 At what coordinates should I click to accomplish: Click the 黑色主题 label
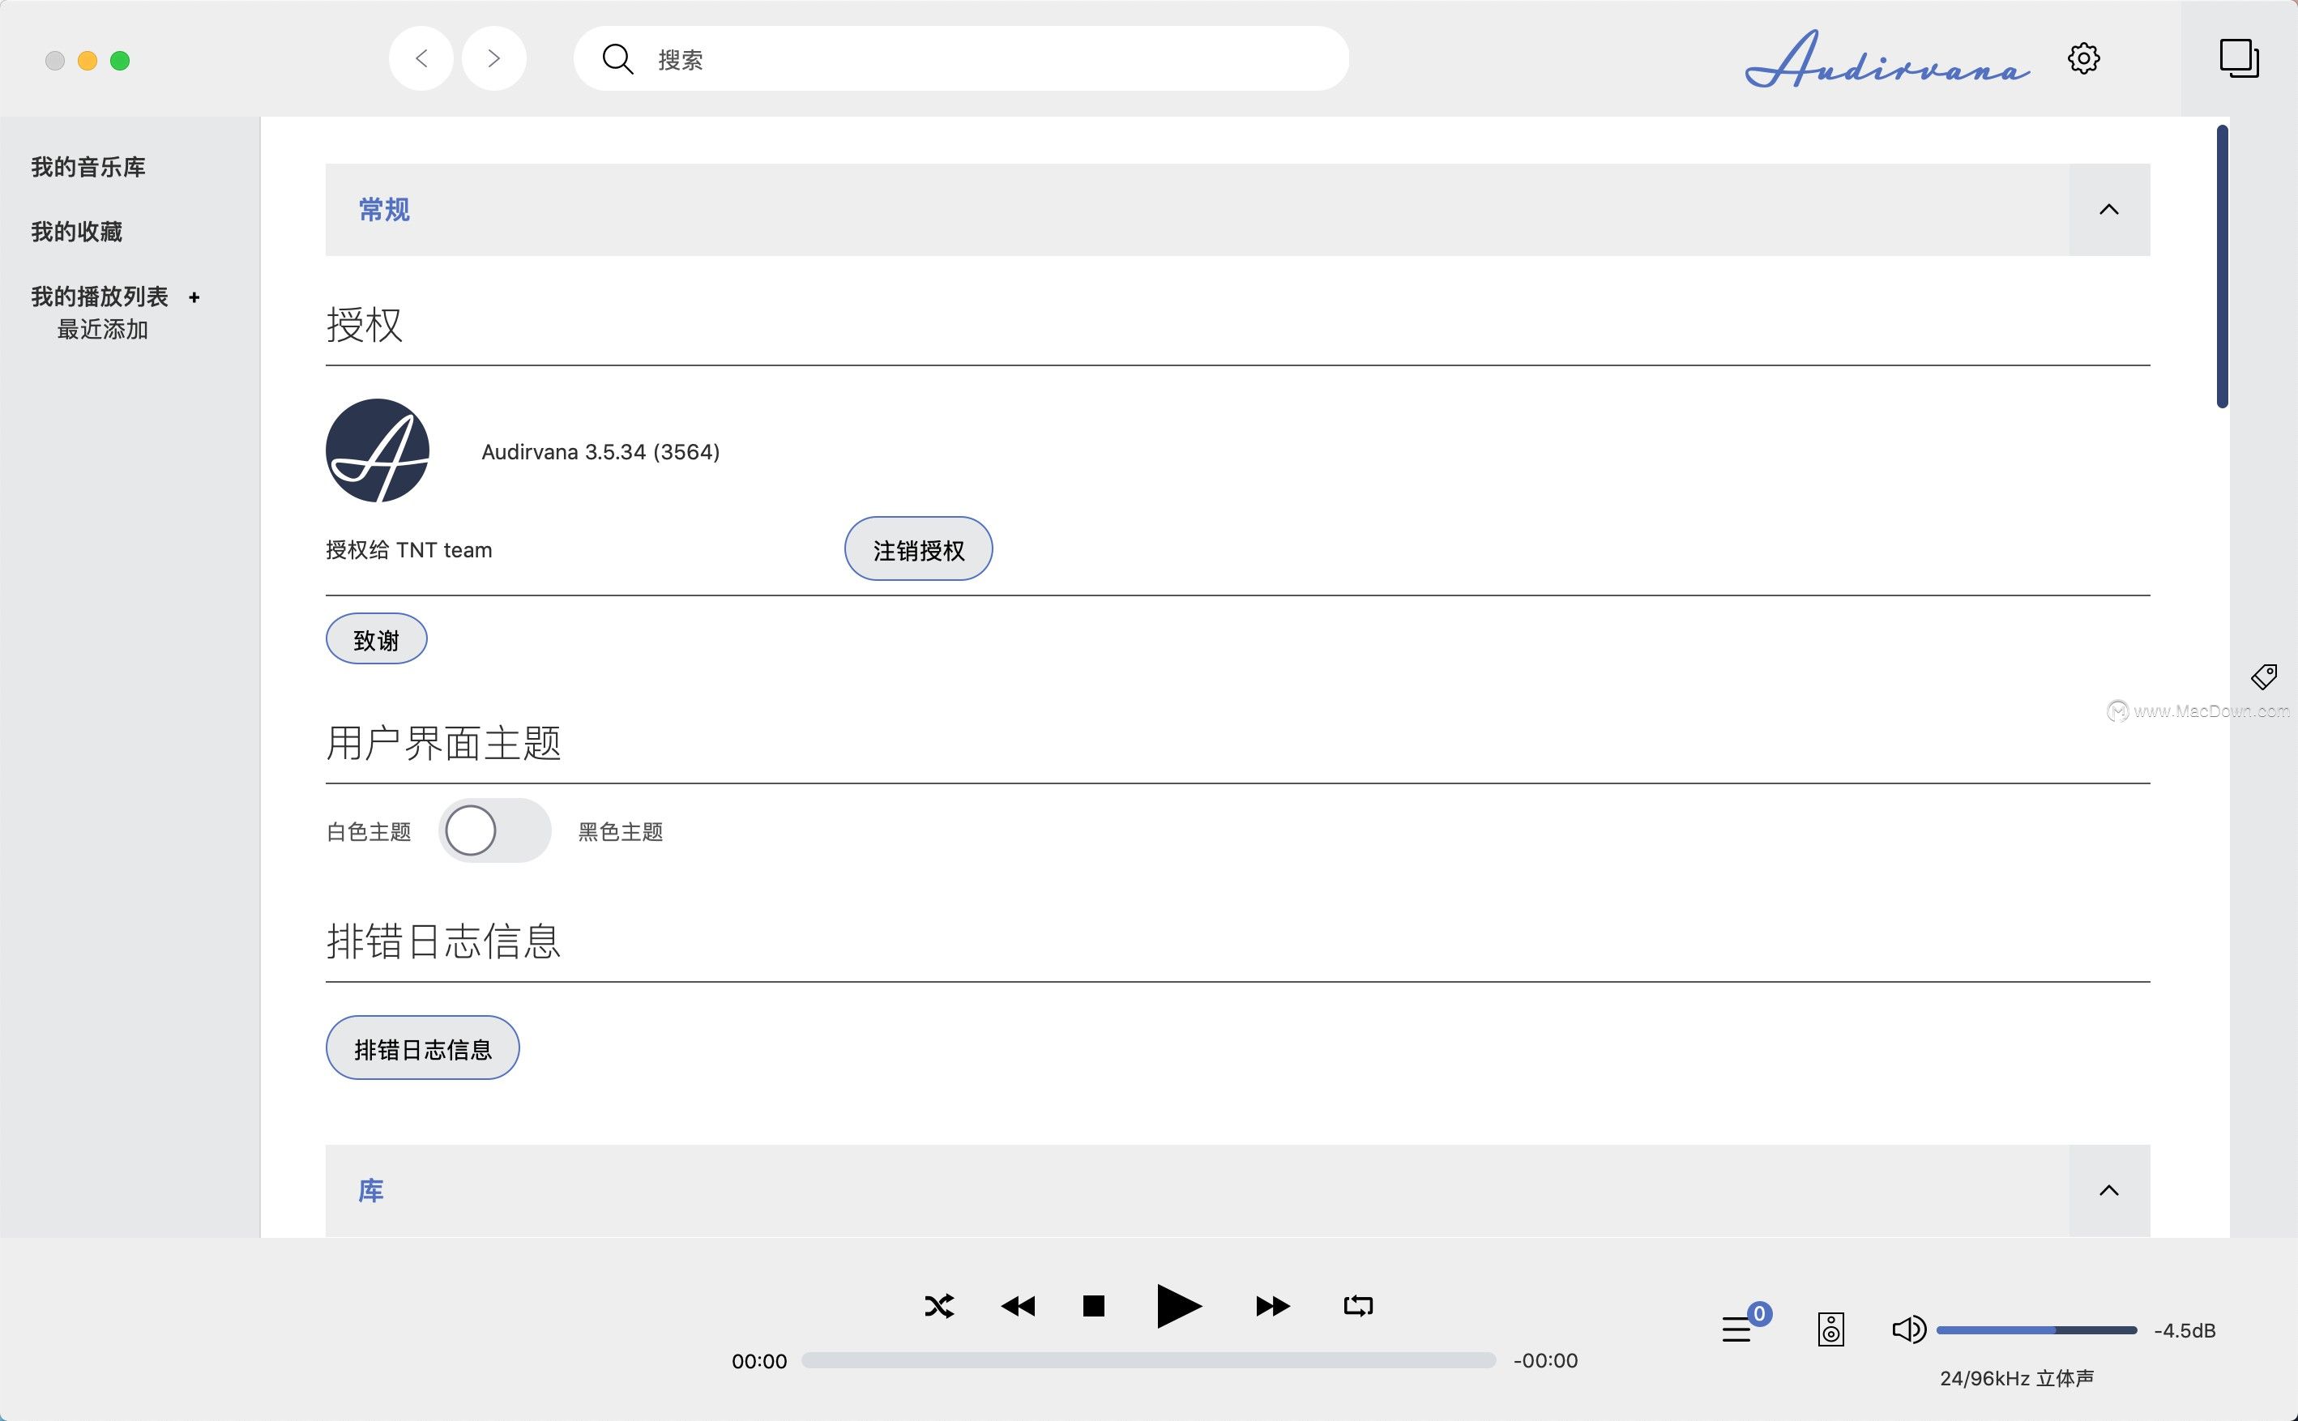click(x=621, y=832)
